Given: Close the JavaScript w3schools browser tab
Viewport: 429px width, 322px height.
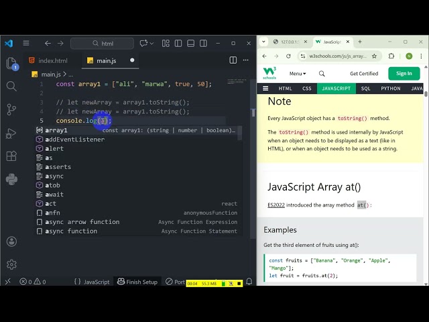Looking at the screenshot, I should coord(348,42).
